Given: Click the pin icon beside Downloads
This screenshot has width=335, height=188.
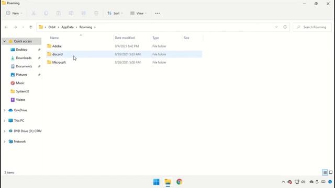Looking at the screenshot, I should coord(39,58).
